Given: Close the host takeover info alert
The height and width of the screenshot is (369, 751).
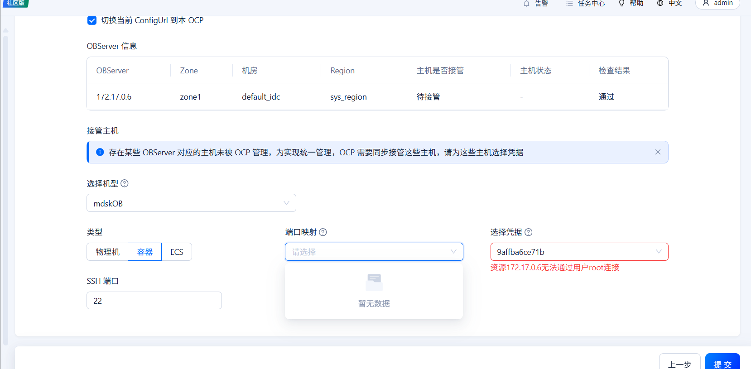Looking at the screenshot, I should pos(658,152).
